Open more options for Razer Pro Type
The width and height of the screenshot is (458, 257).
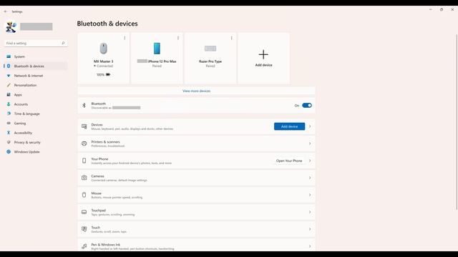[x=232, y=38]
